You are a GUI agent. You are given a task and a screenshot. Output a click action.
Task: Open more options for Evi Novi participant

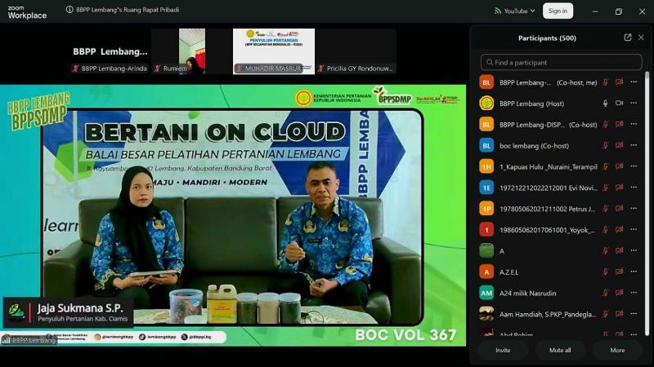634,188
